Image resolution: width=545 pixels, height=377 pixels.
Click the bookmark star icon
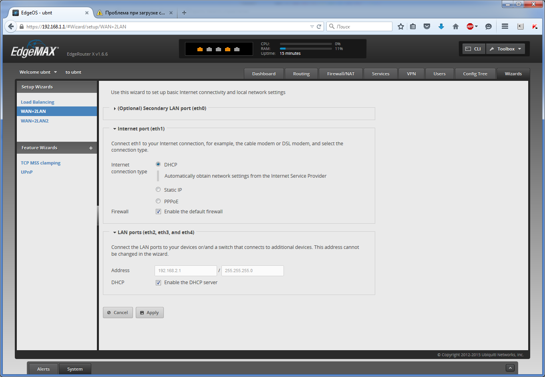400,26
